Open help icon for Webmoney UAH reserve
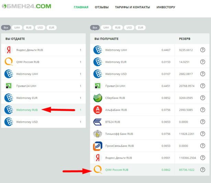 (x=202, y=50)
